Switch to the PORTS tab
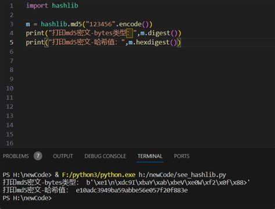 182,156
